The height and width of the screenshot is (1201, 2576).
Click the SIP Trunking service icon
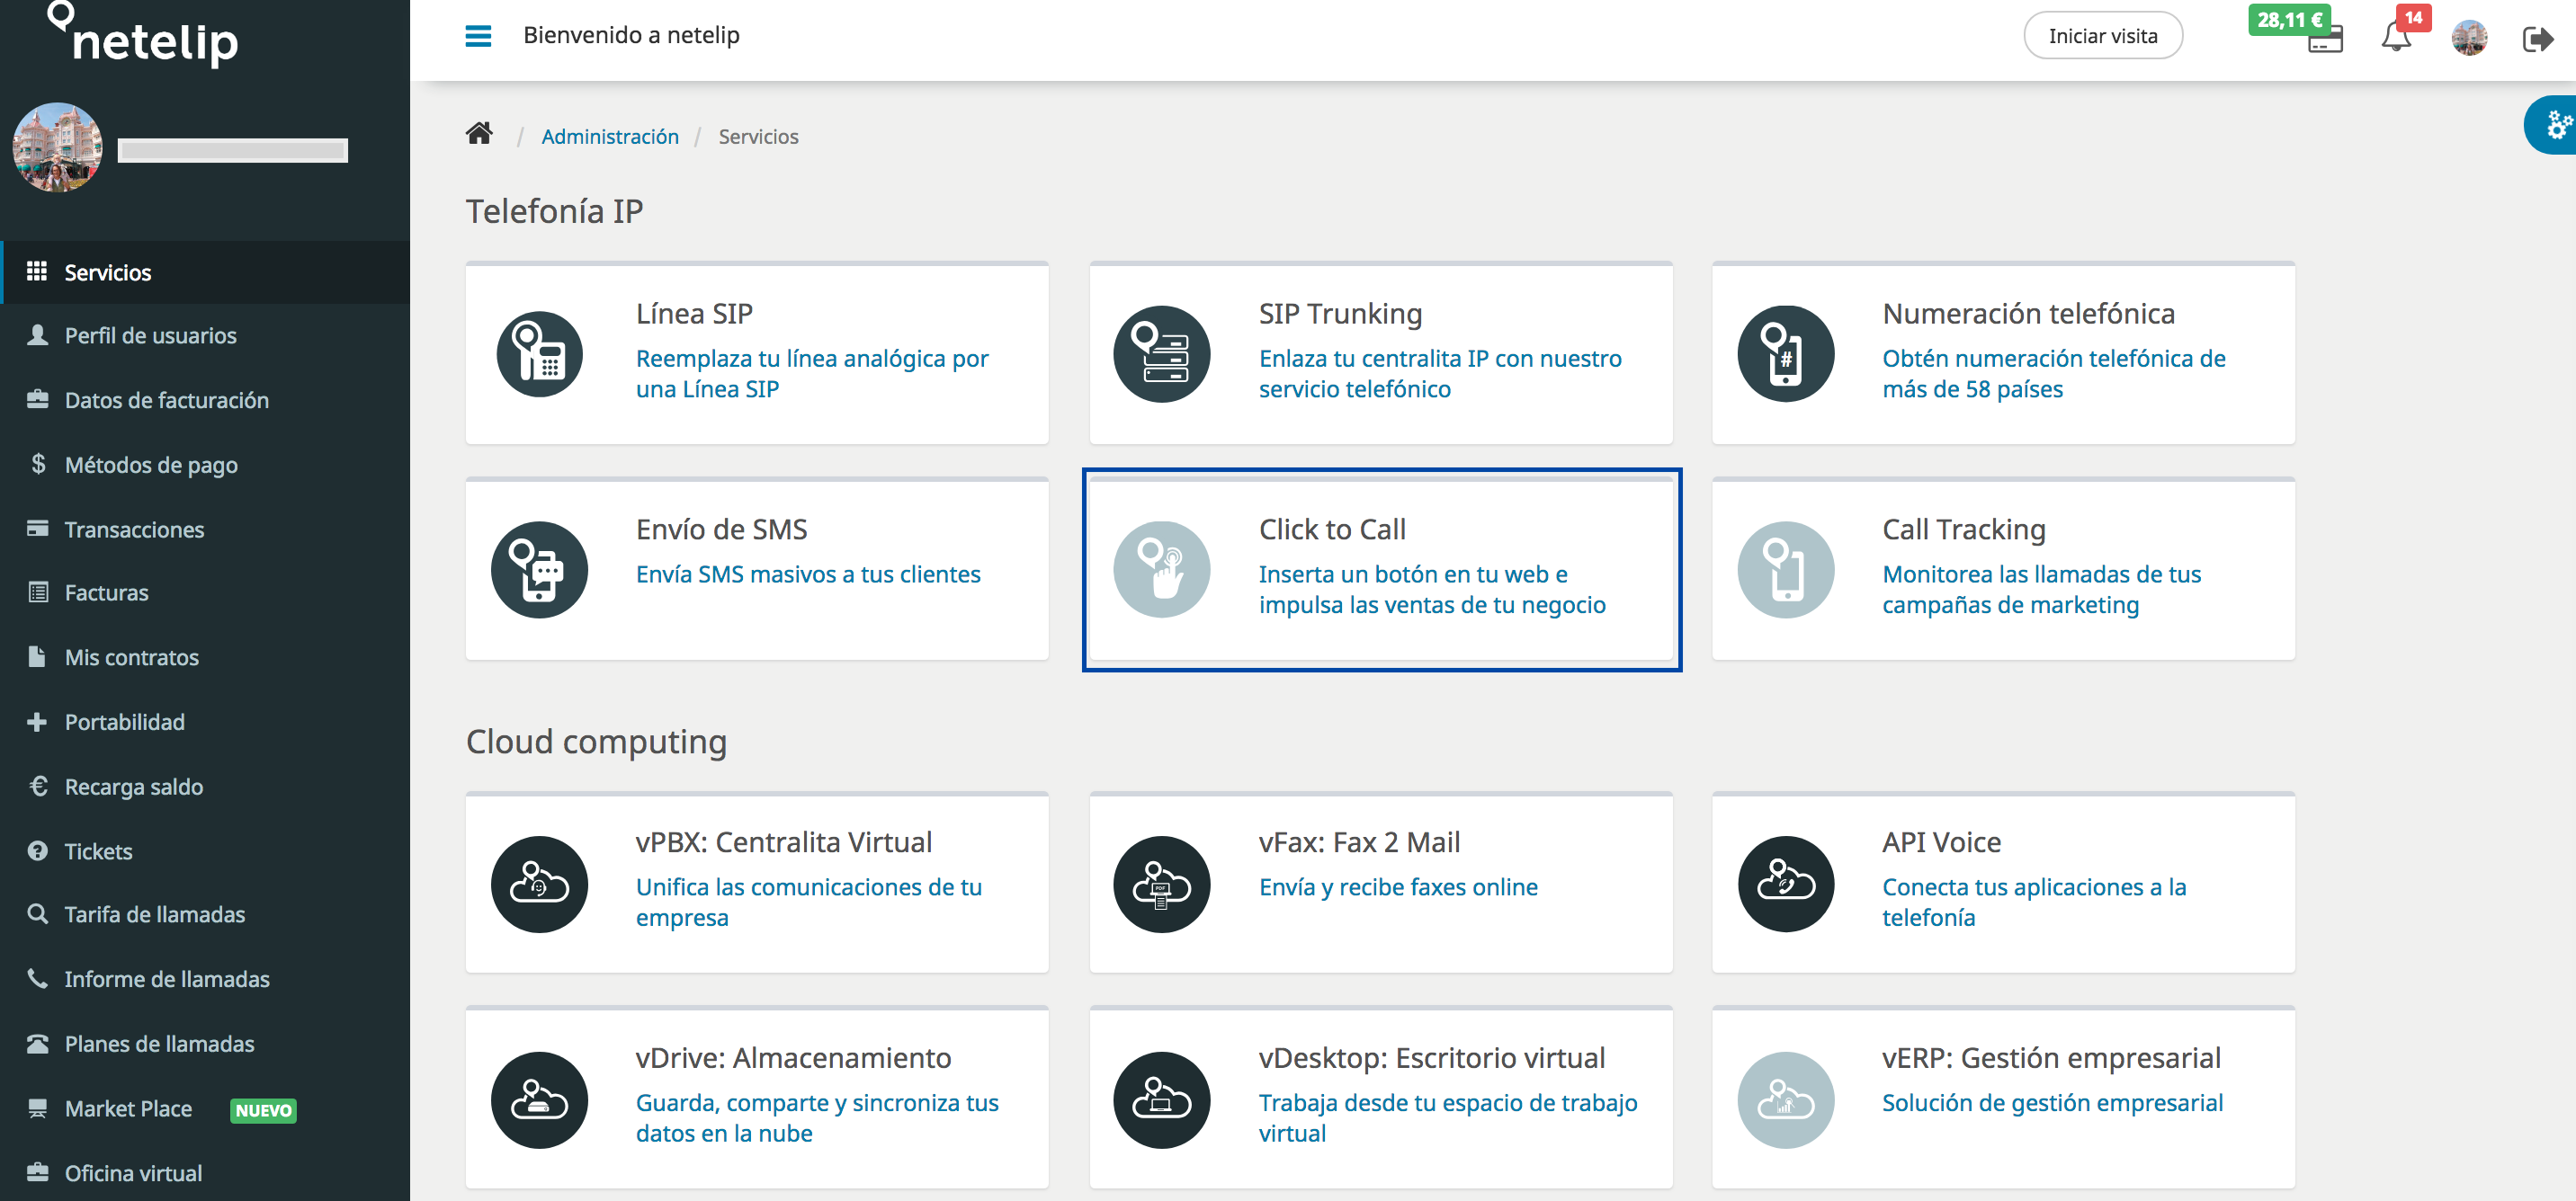[1162, 353]
